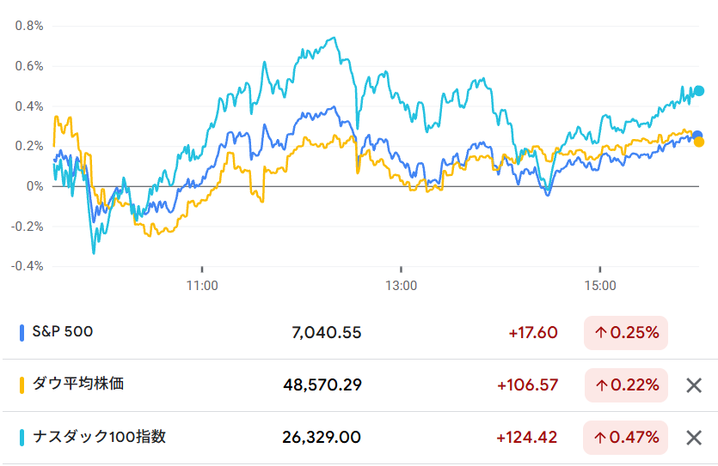
Task: Click the up arrow in ナスダック100指数 badge
Action: point(600,438)
